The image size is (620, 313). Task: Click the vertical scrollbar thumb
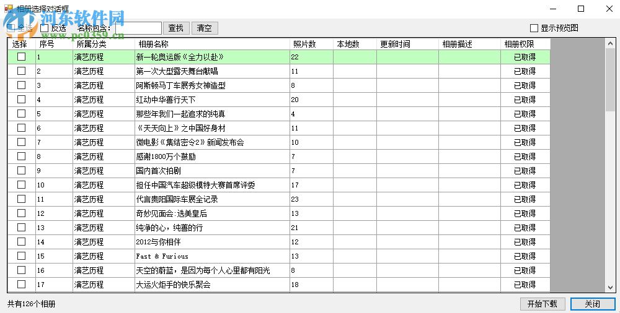609,80
